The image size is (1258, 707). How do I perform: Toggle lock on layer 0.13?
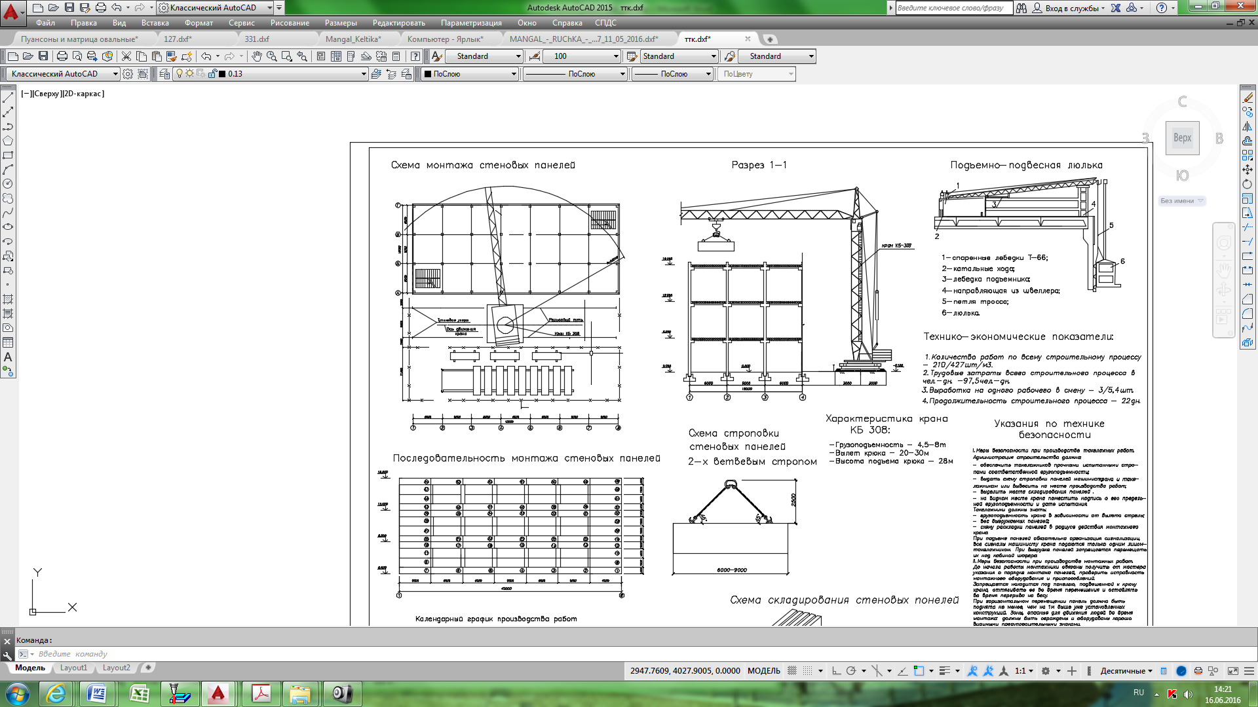coord(212,74)
